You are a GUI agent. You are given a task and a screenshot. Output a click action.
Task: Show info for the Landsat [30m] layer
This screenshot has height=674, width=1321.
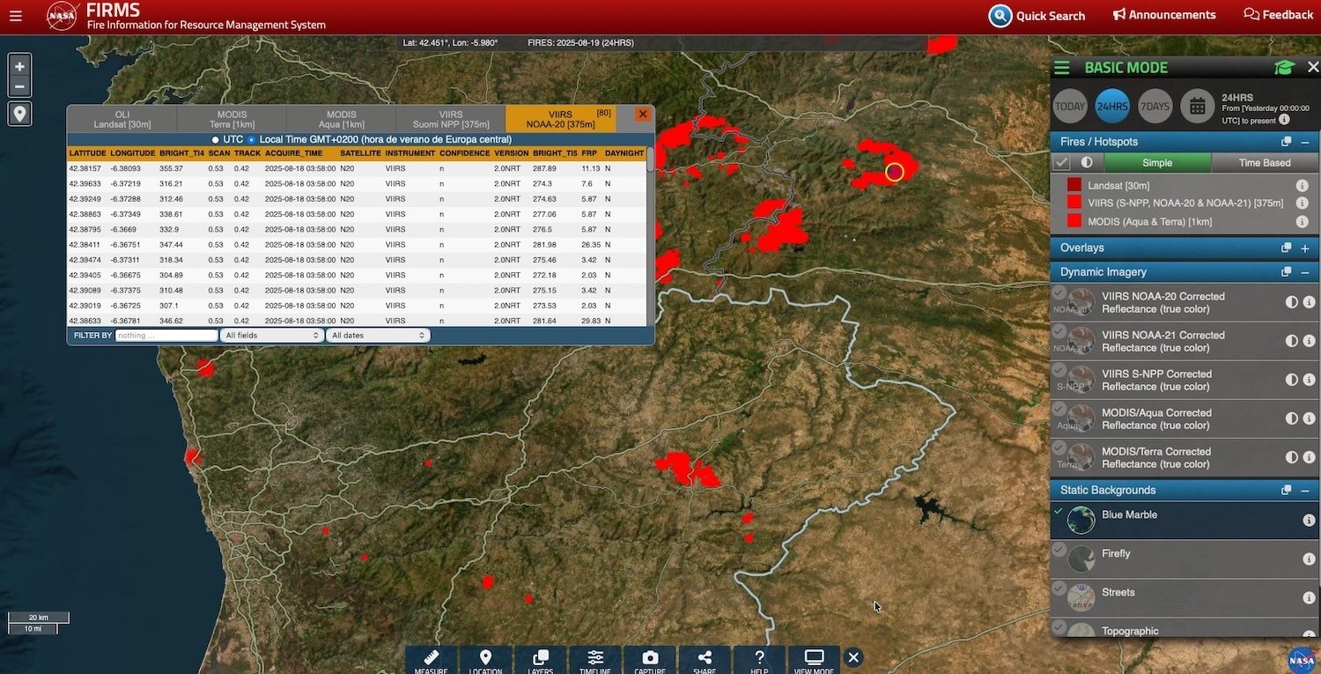tap(1302, 186)
